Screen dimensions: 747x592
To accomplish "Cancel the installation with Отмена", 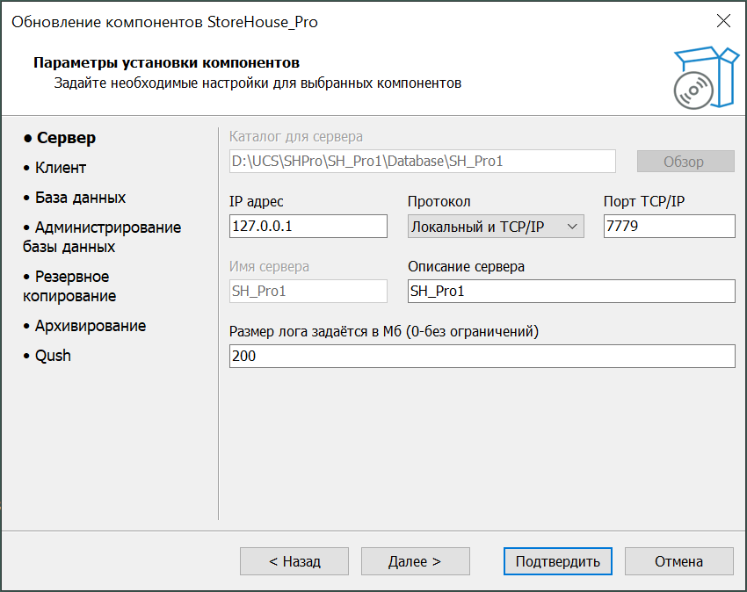I will pyautogui.click(x=678, y=561).
